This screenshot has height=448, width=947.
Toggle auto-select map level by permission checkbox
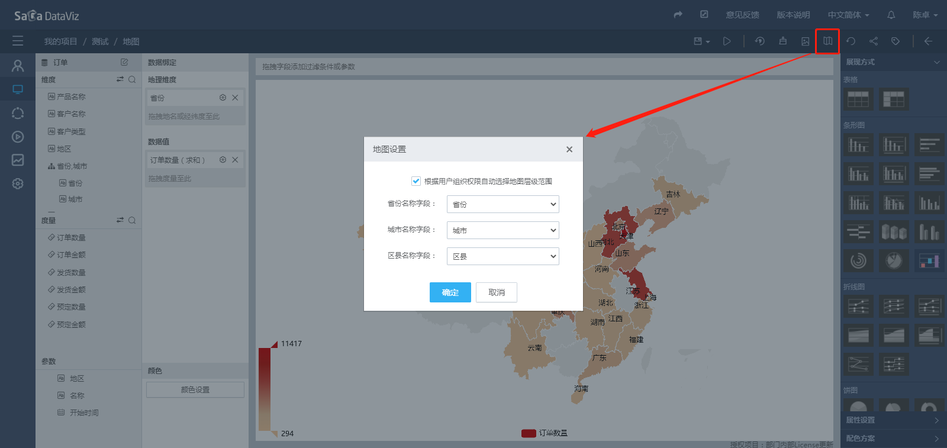pos(416,181)
